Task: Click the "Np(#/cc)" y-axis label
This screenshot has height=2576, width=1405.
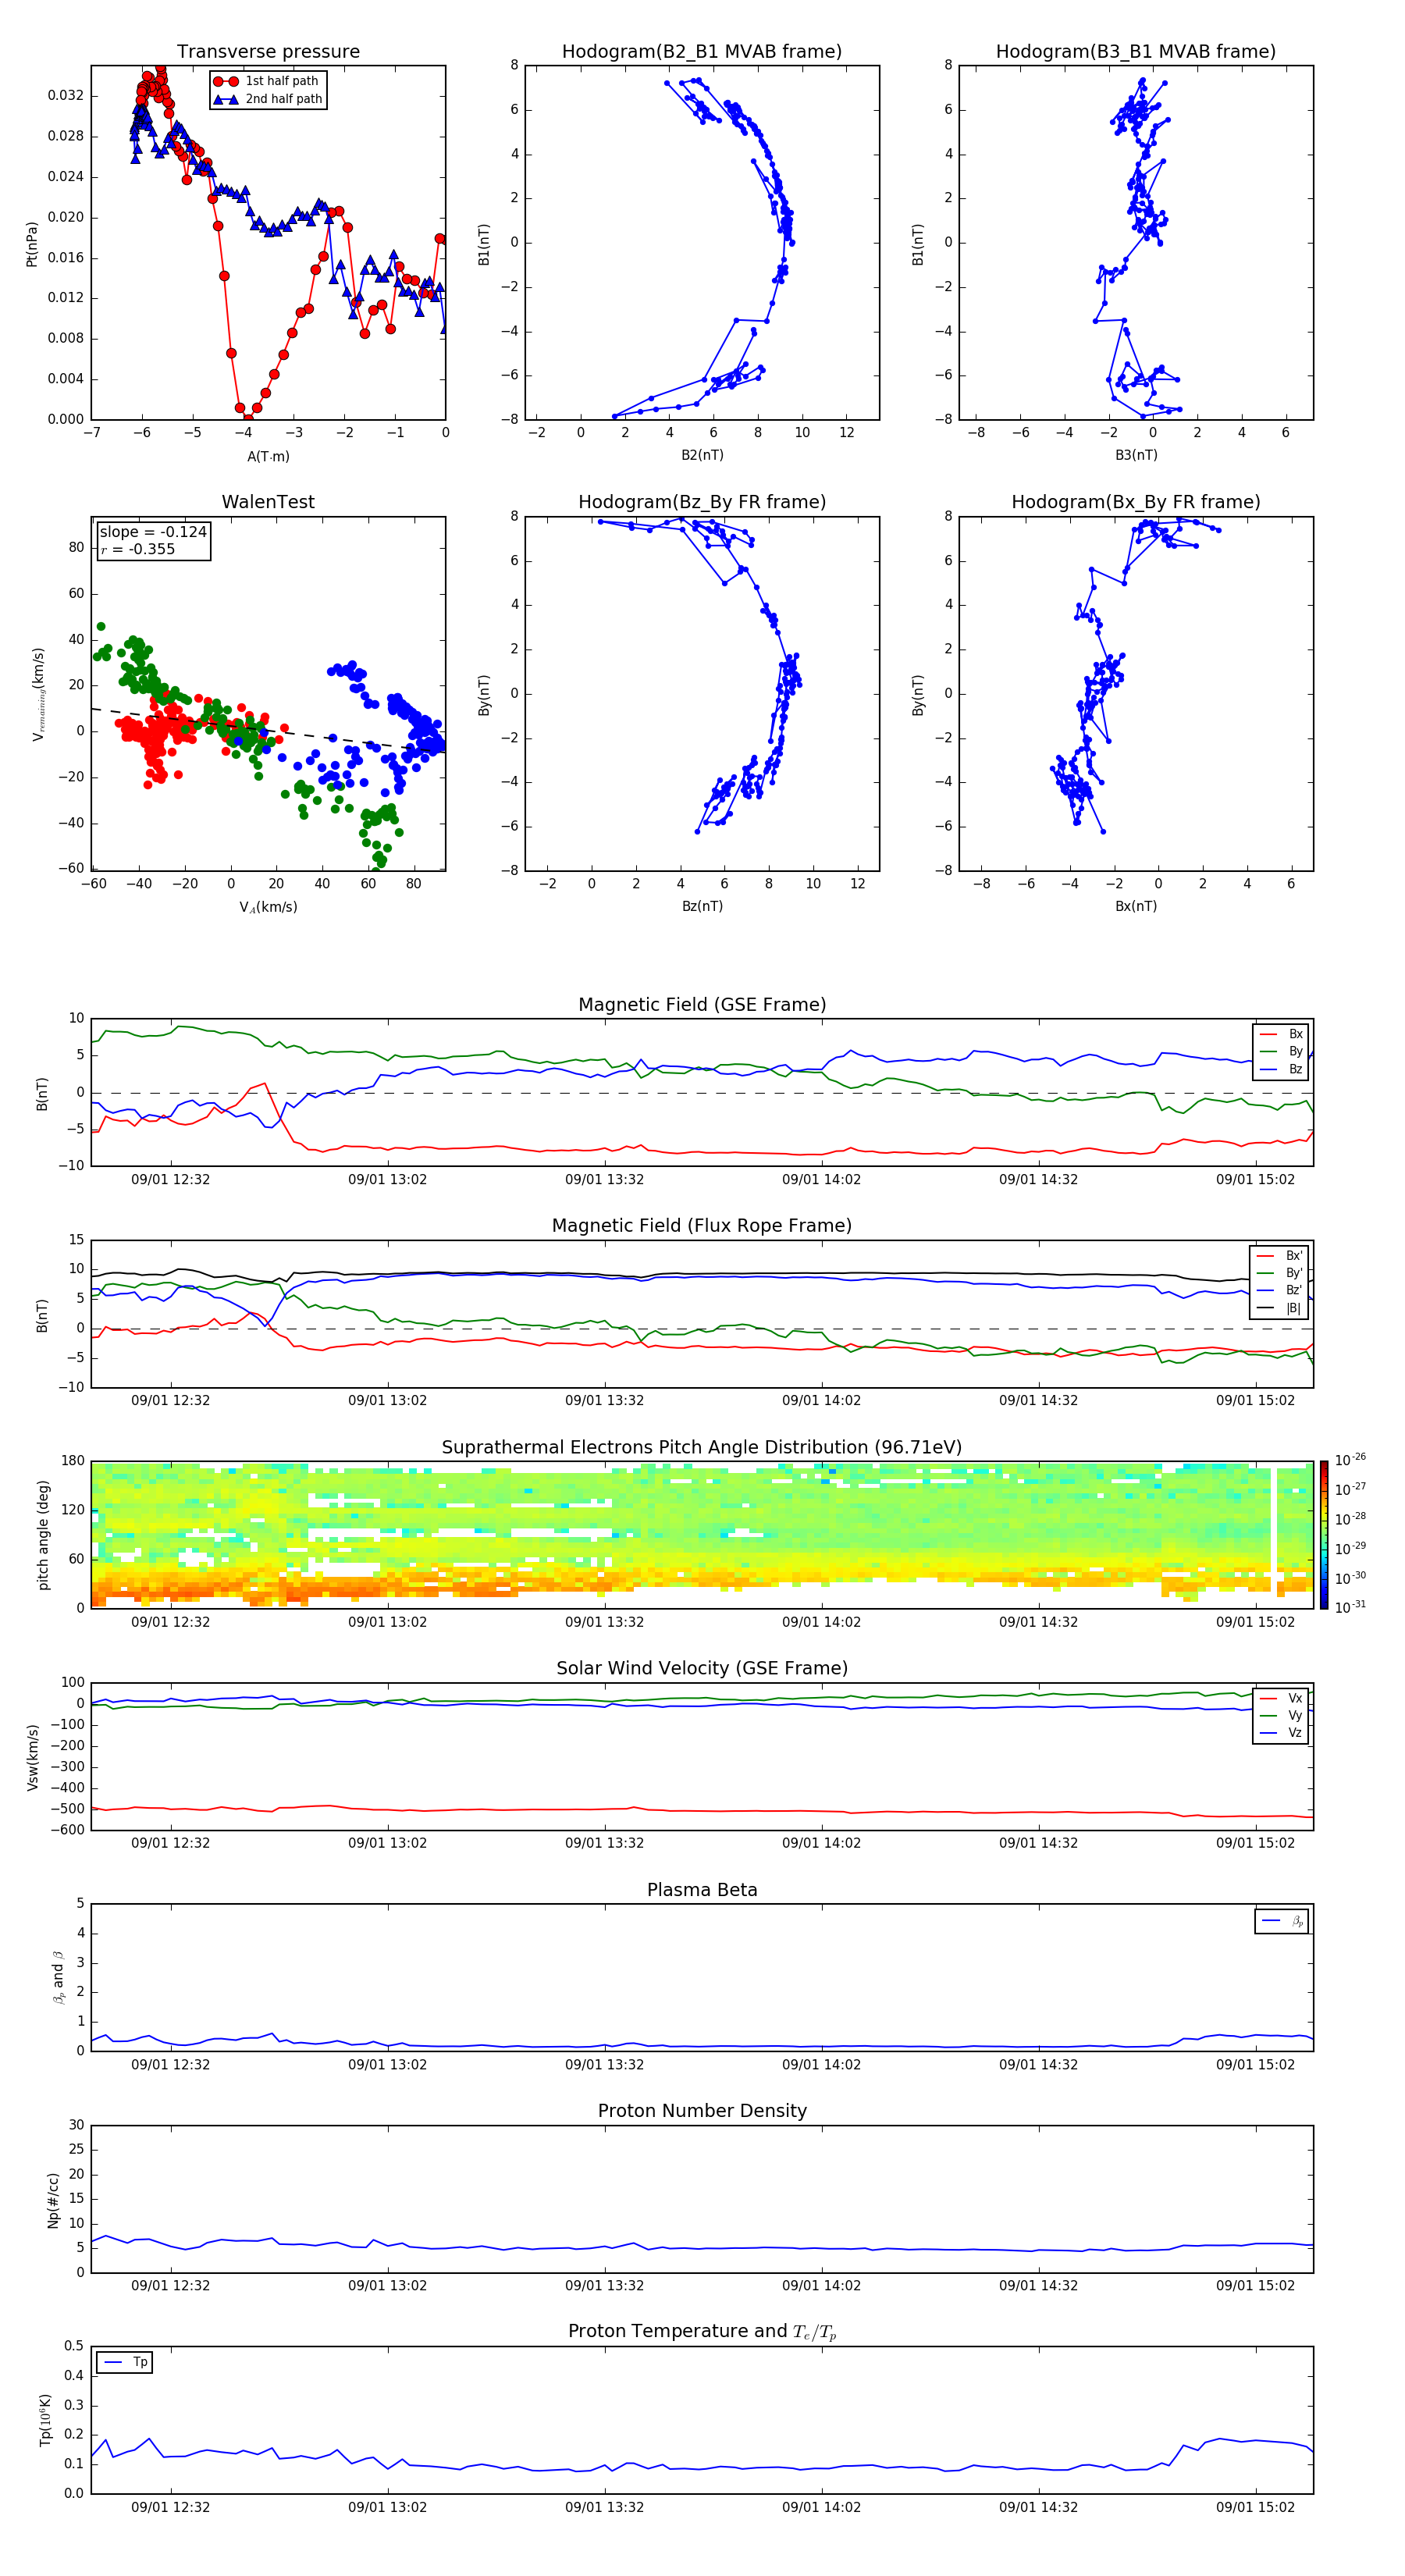Action: point(53,2199)
